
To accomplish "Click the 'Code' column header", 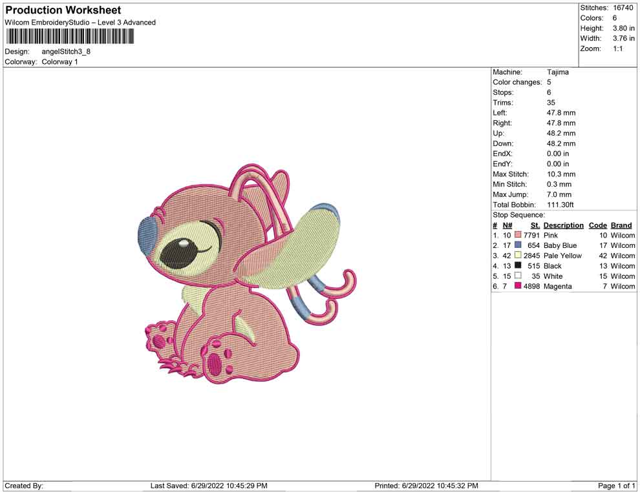I will coord(598,225).
